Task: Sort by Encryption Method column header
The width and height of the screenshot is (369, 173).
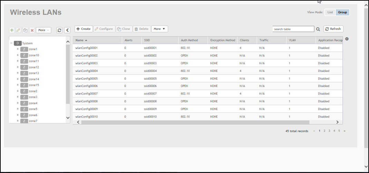Action: click(223, 40)
